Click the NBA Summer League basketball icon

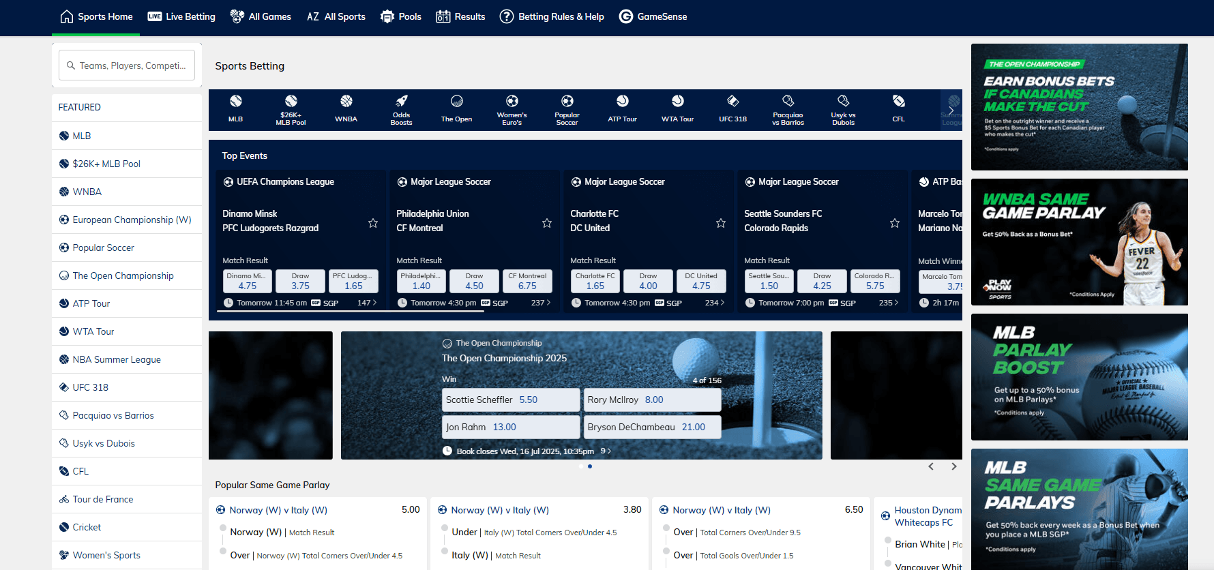click(x=64, y=359)
